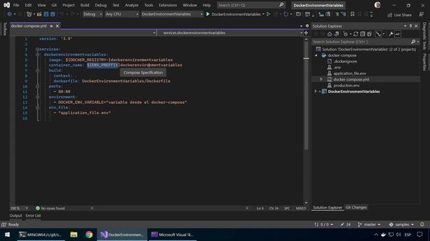Click the New Project toolbar icon
Screen dimensions: 430x241
pyautogui.click(x=29, y=14)
